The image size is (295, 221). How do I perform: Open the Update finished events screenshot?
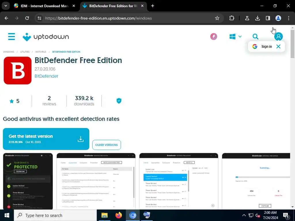[x=179, y=181]
